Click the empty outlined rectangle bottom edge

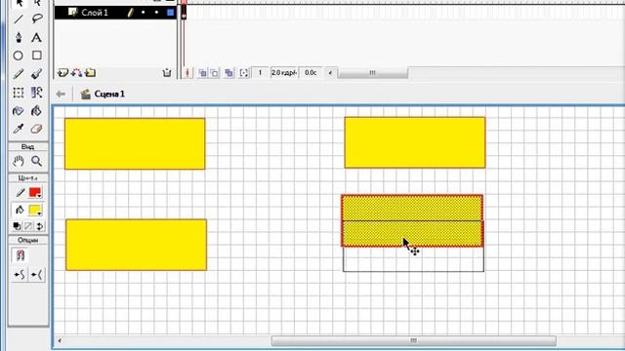414,272
